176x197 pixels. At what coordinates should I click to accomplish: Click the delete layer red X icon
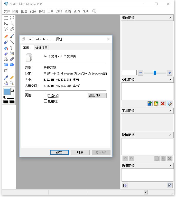[163, 104]
